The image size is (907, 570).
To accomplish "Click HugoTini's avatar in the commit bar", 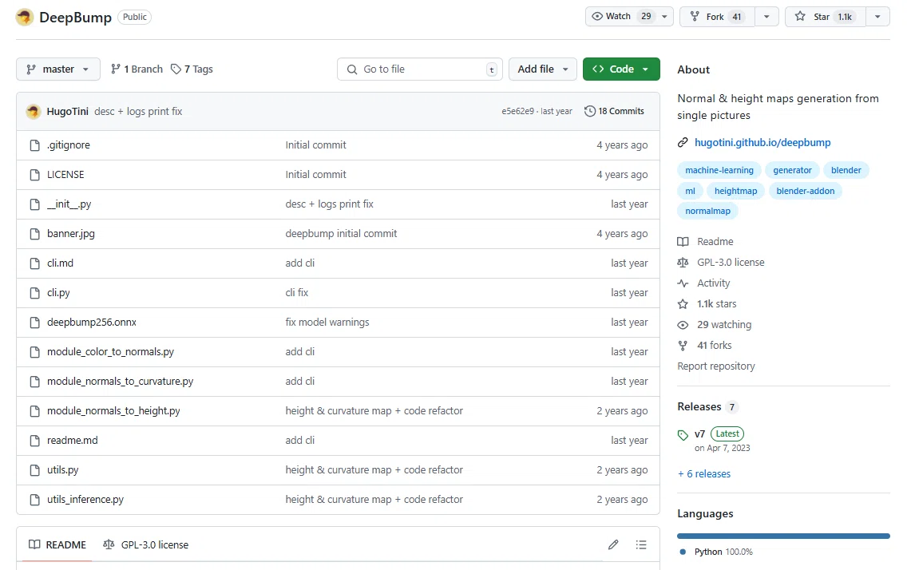I will [34, 111].
